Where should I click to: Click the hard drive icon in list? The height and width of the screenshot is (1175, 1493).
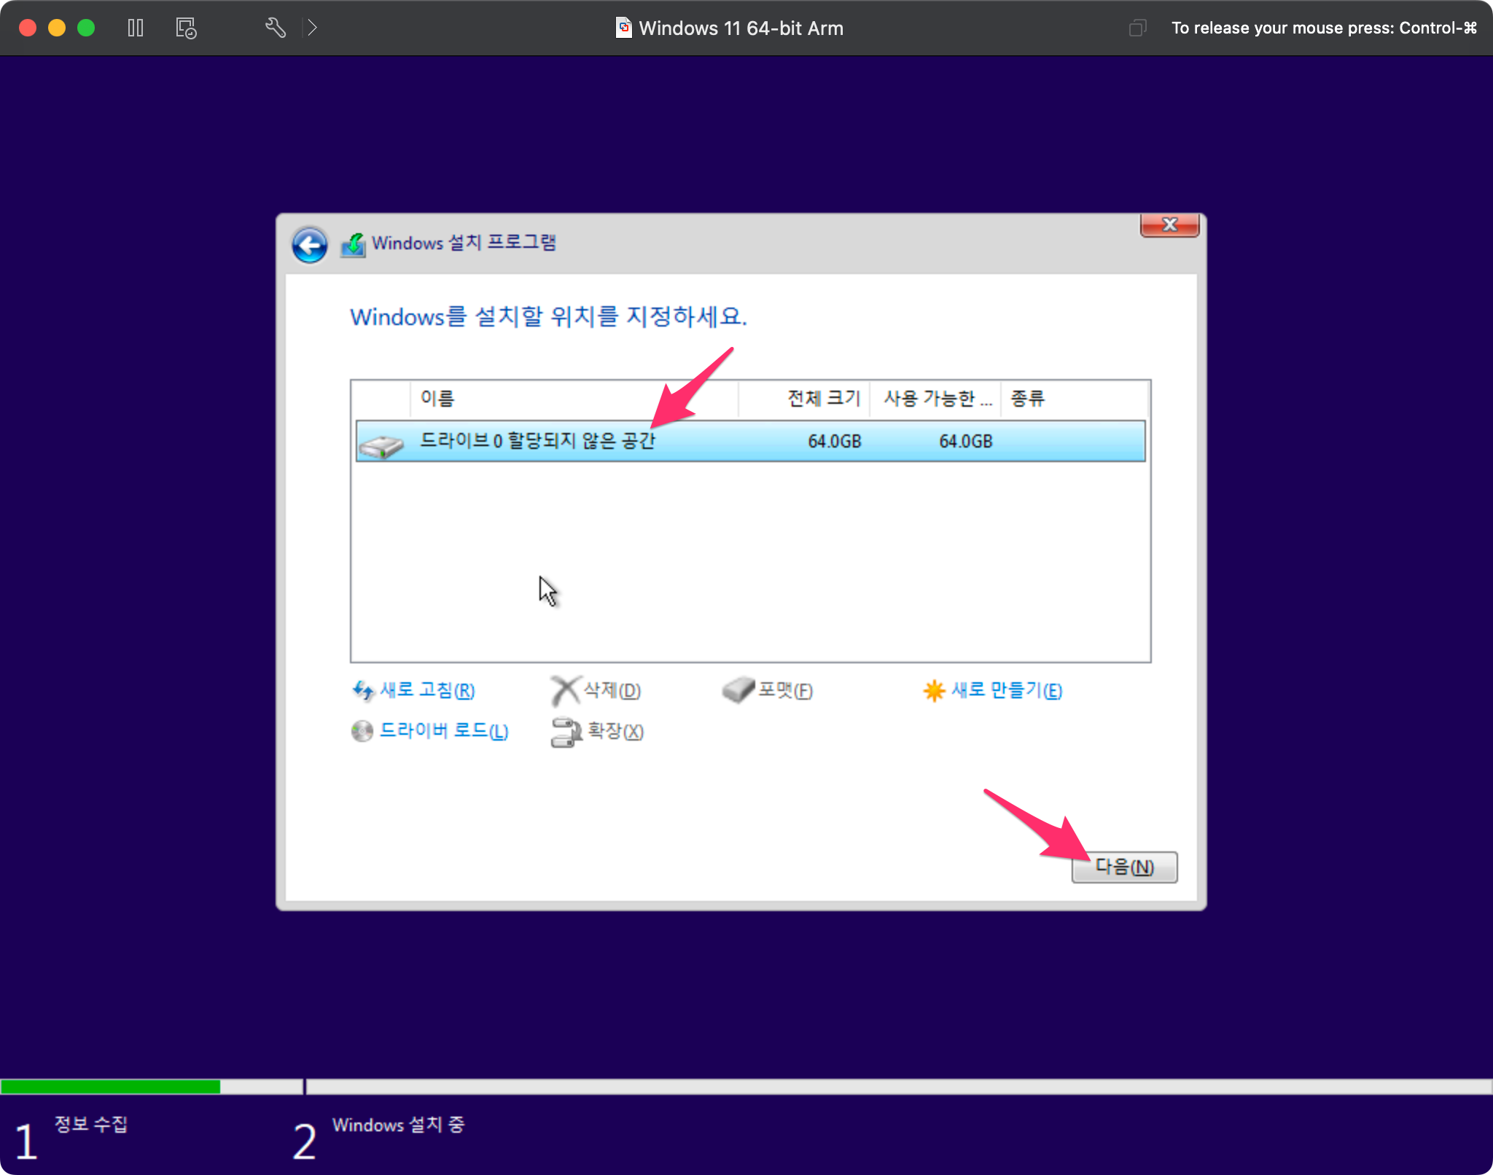(381, 445)
